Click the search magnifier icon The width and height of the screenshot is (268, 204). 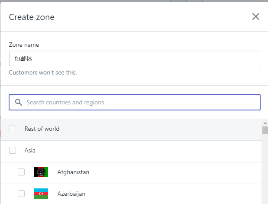(x=18, y=102)
